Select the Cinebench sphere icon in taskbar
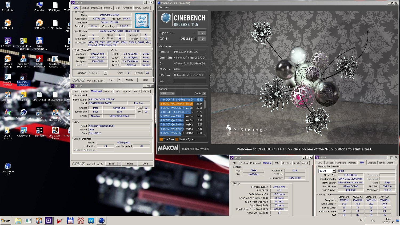This screenshot has height=225, width=400. (x=101, y=220)
